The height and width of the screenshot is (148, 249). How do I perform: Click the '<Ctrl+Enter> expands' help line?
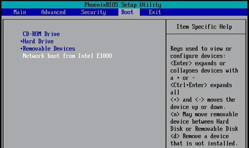201,85
